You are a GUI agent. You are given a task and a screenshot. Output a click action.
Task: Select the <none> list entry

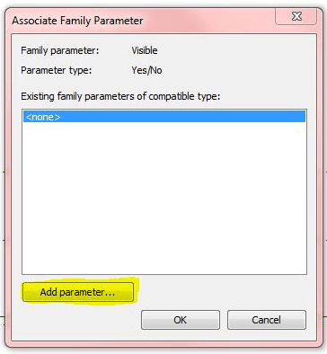[x=164, y=117]
